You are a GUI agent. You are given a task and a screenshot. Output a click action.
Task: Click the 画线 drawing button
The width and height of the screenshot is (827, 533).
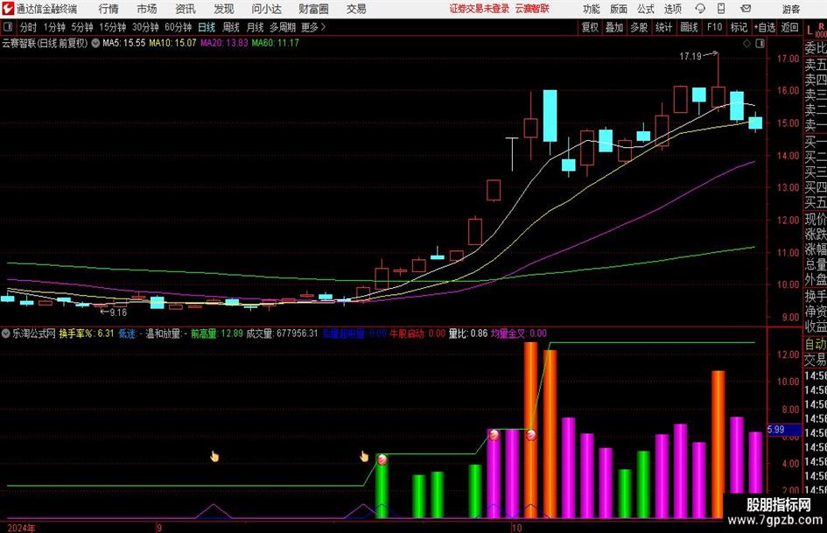pos(689,27)
